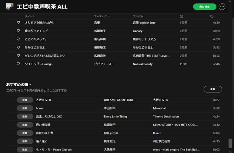Open artist 椎名林檎
This screenshot has height=153, width=234.
[100, 39]
